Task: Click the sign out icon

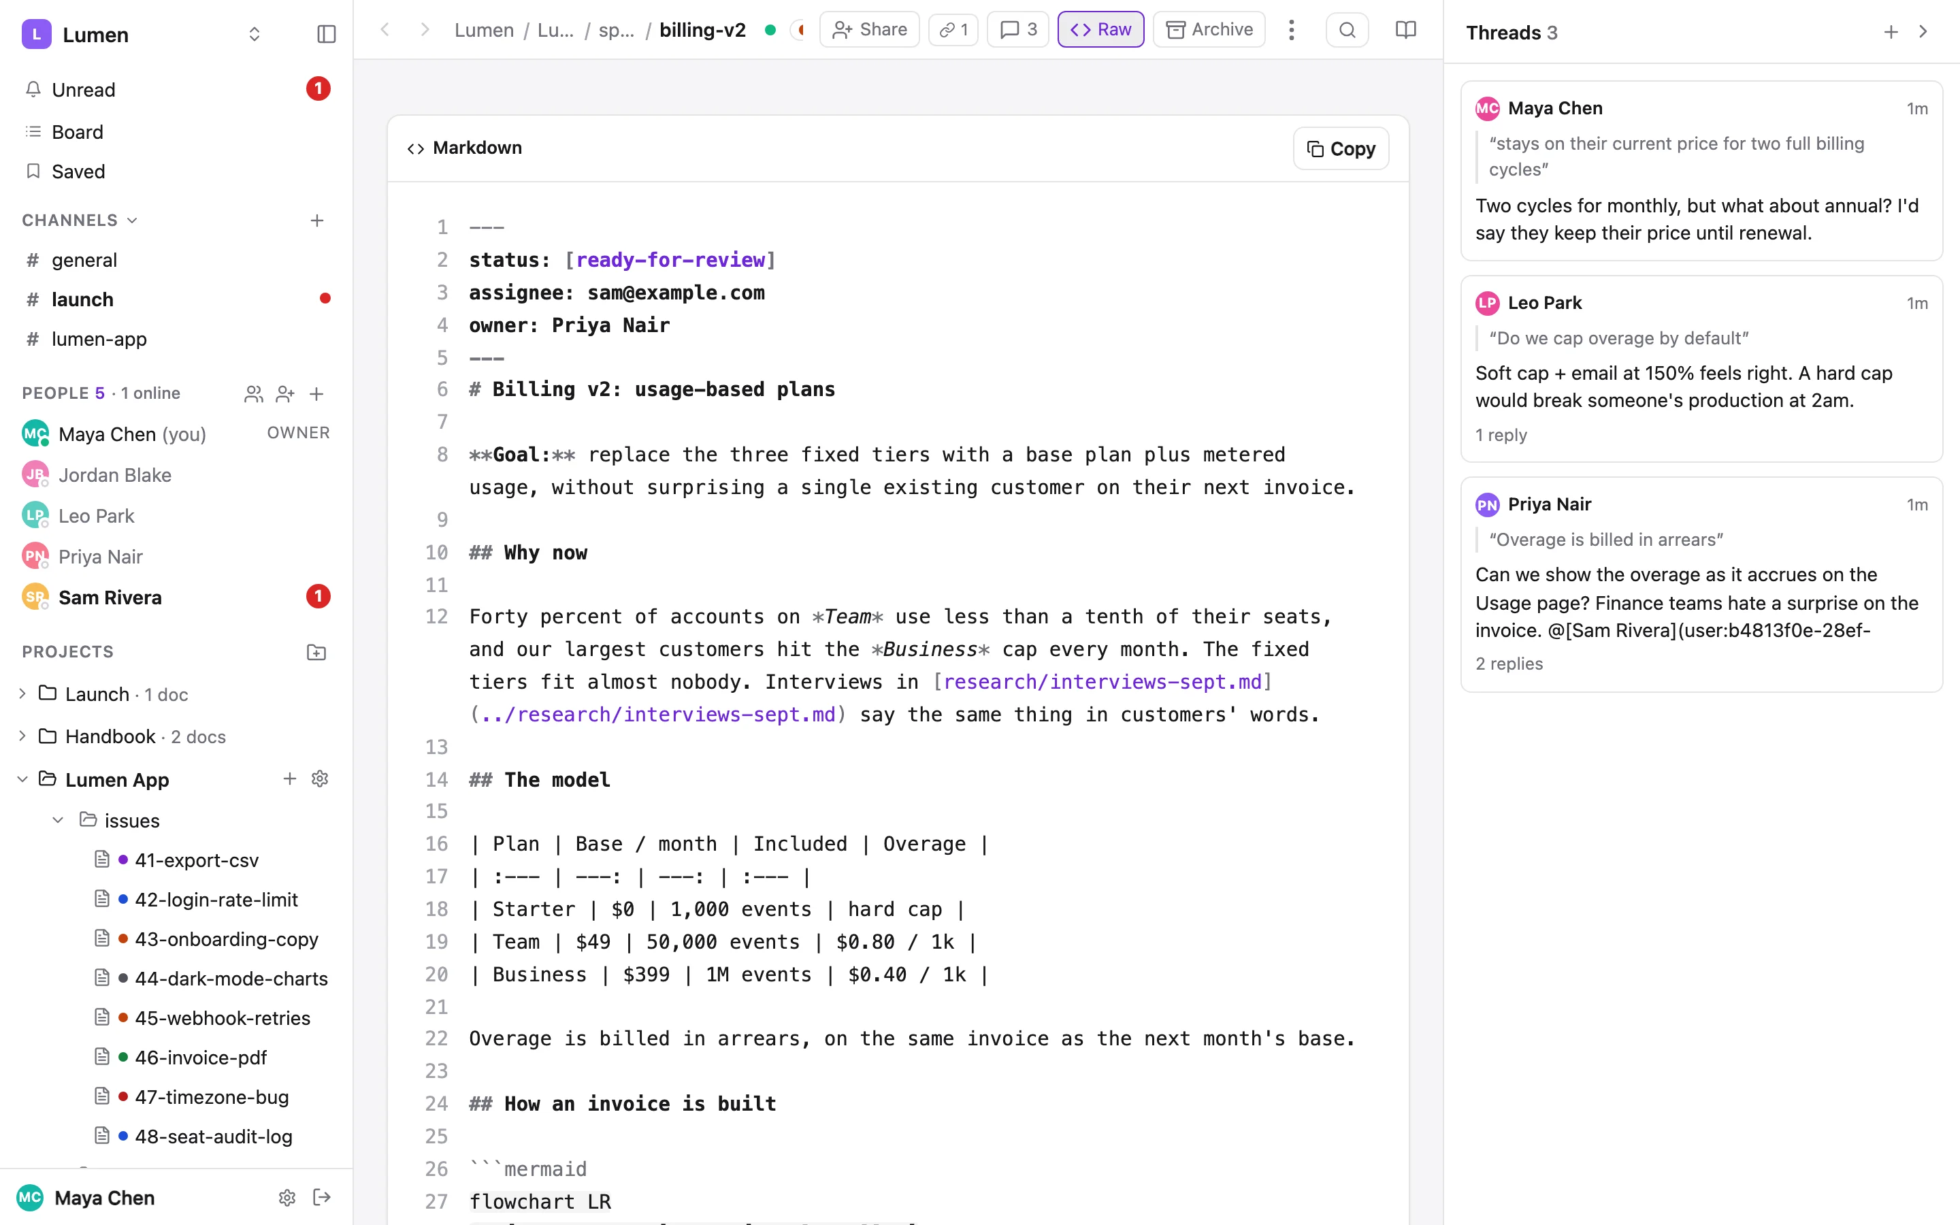Action: [x=323, y=1198]
